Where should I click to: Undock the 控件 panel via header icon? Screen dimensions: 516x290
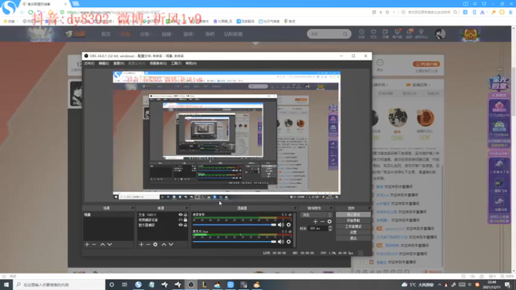point(369,208)
